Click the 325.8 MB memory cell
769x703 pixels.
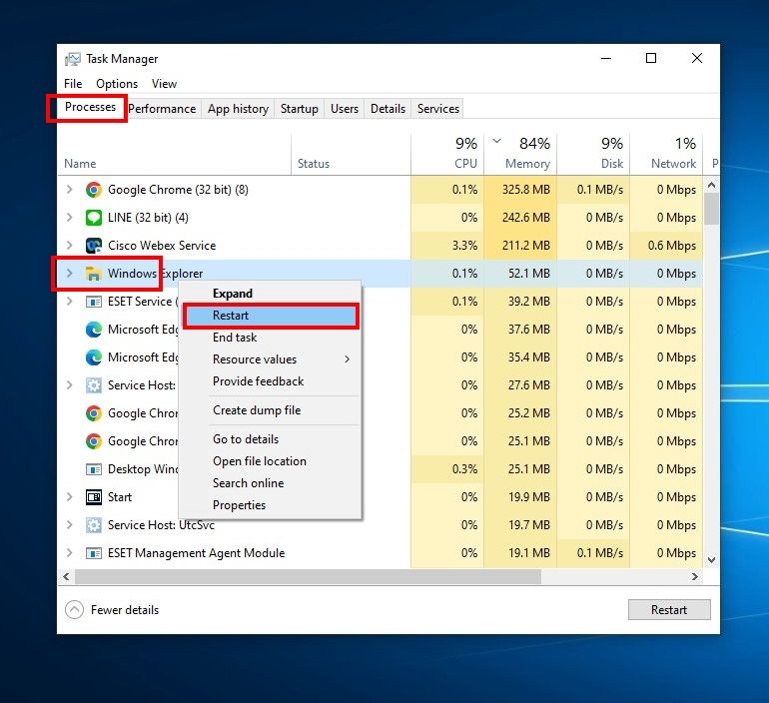[x=520, y=190]
